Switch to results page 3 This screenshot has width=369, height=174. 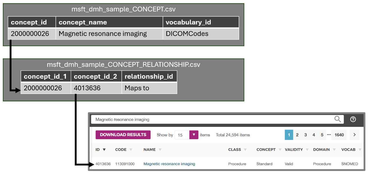coord(305,135)
